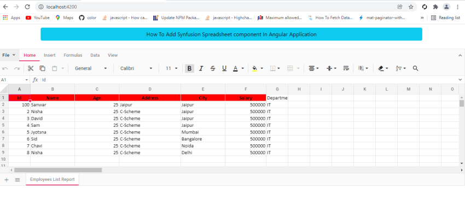This screenshot has width=465, height=200.
Task: Click the select all corner triangle
Action: (x=4, y=89)
